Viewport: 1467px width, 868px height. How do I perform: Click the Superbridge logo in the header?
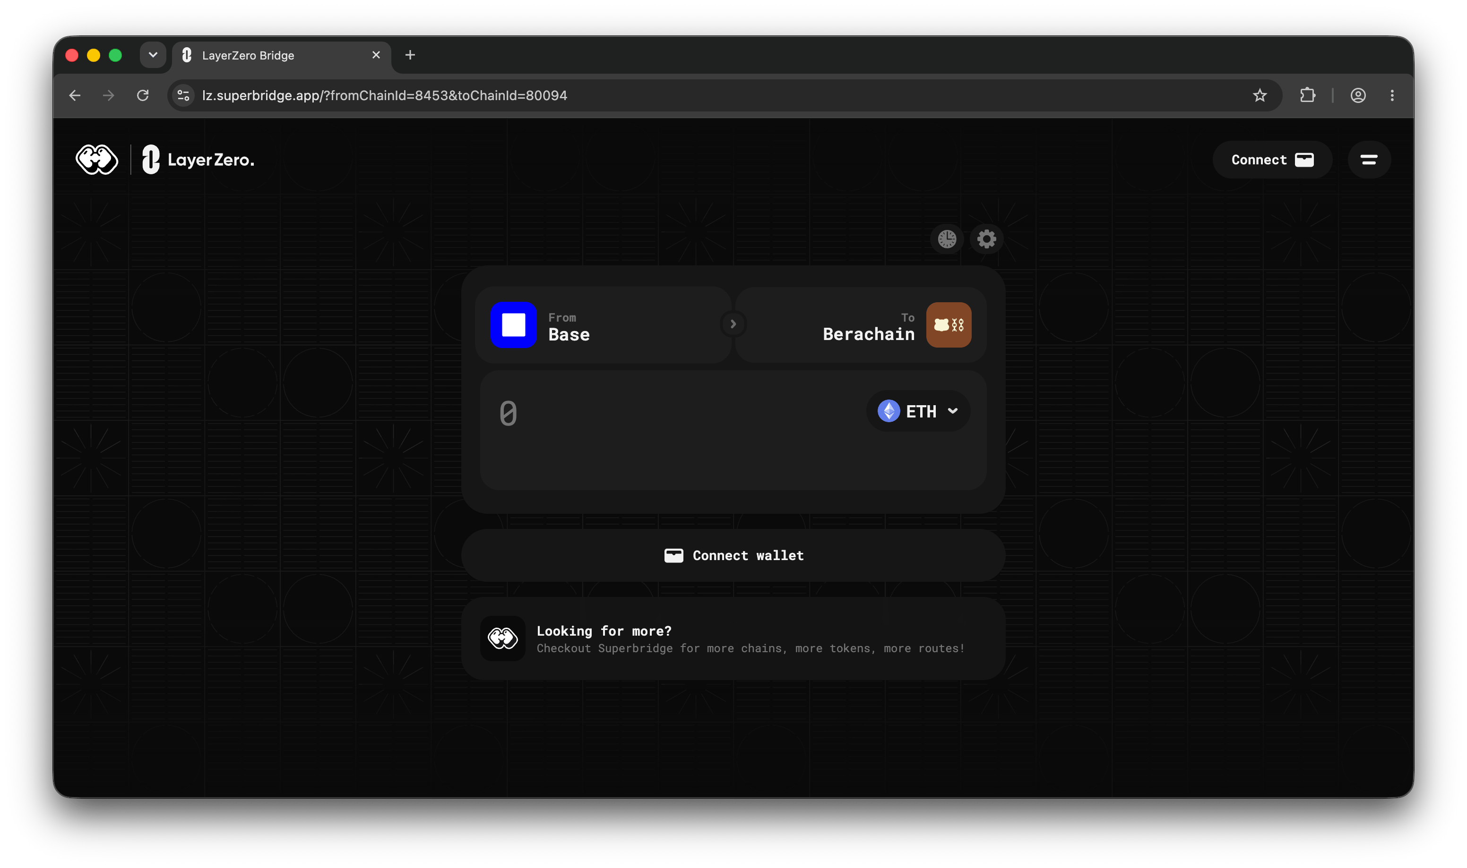(96, 160)
